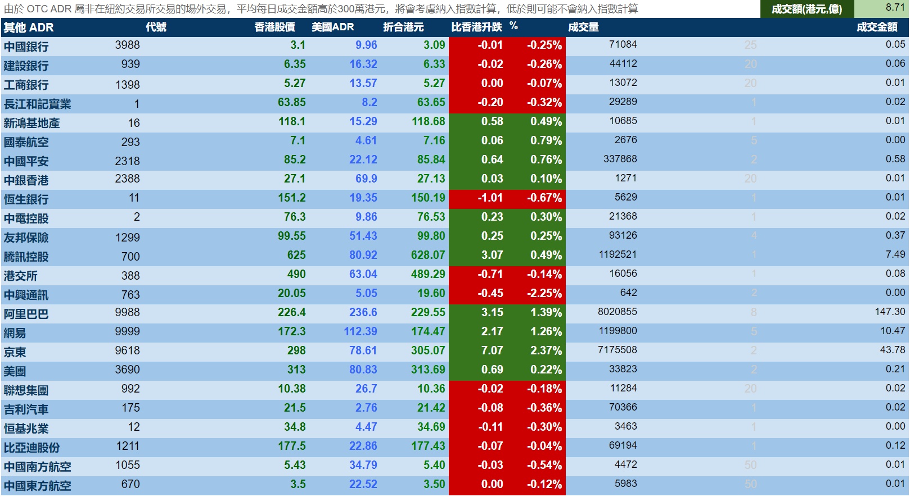Click stock code 9618 for 京東
Viewport: 910px width, 497px height.
pos(127,350)
